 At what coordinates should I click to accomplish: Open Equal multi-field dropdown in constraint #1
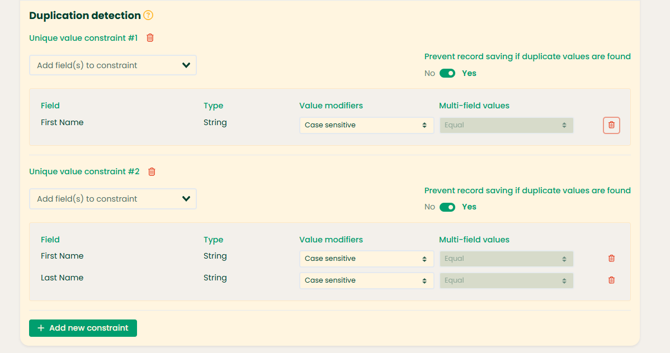coord(506,125)
